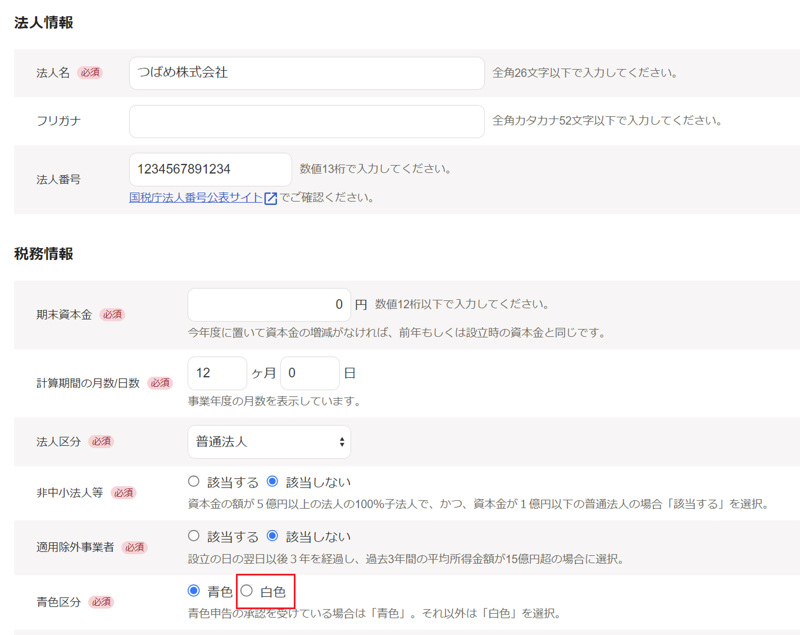Click the 期末資本金 amount field
This screenshot has height=635, width=800.
pos(269,305)
